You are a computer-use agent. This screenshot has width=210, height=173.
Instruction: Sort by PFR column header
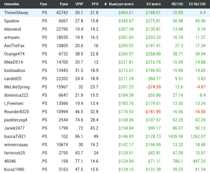pos(95,4)
